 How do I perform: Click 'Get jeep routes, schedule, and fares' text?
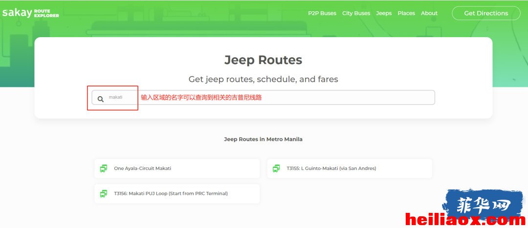pyautogui.click(x=264, y=80)
